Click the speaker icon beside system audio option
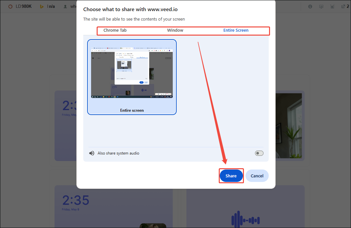Viewport: 351px width, 228px height. coord(91,153)
